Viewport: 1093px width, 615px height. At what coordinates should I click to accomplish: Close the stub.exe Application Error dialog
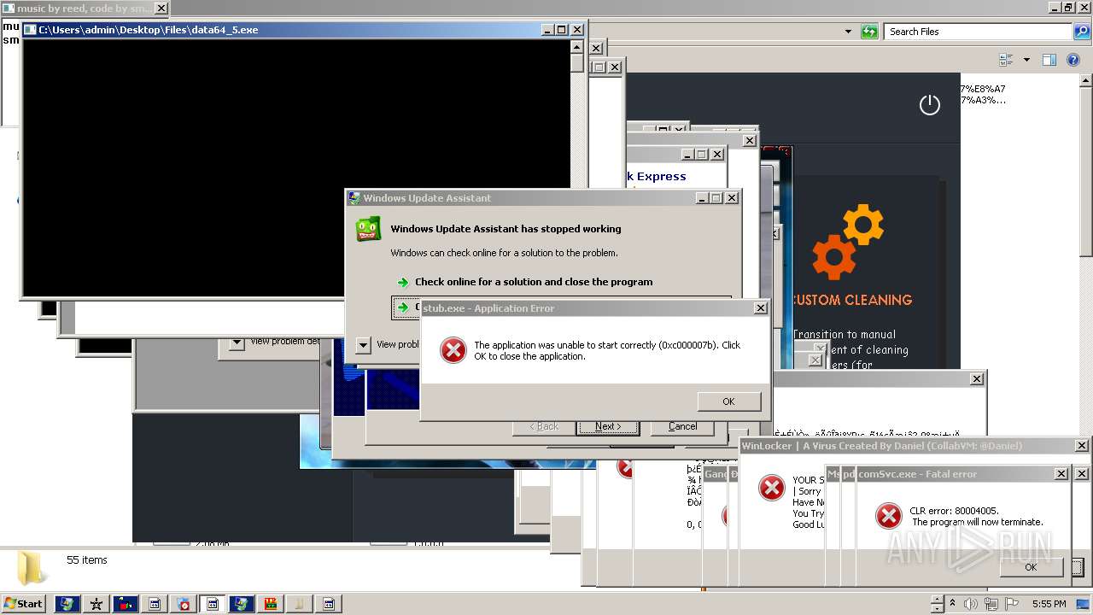(x=760, y=308)
